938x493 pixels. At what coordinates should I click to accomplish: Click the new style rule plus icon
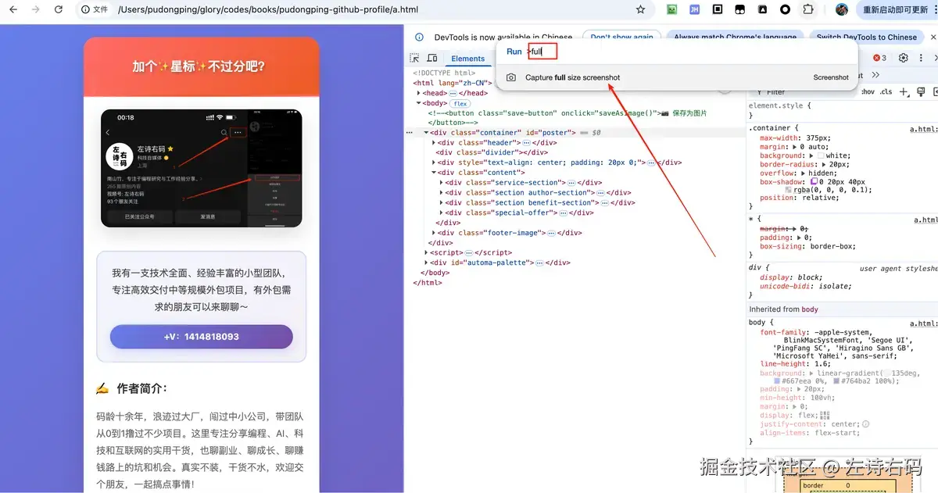pos(904,91)
